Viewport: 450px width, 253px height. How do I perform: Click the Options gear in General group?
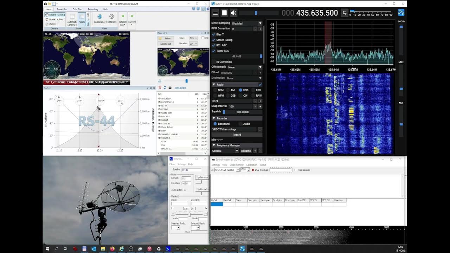pyautogui.click(x=51, y=24)
